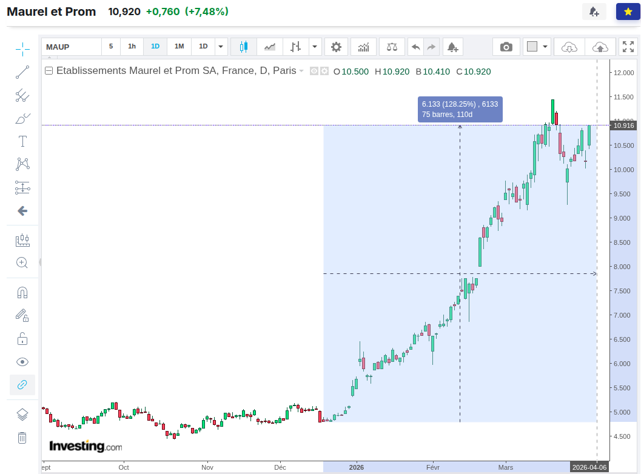Image resolution: width=641 pixels, height=474 pixels.
Task: Open legend series settings gear
Action: tap(324, 72)
